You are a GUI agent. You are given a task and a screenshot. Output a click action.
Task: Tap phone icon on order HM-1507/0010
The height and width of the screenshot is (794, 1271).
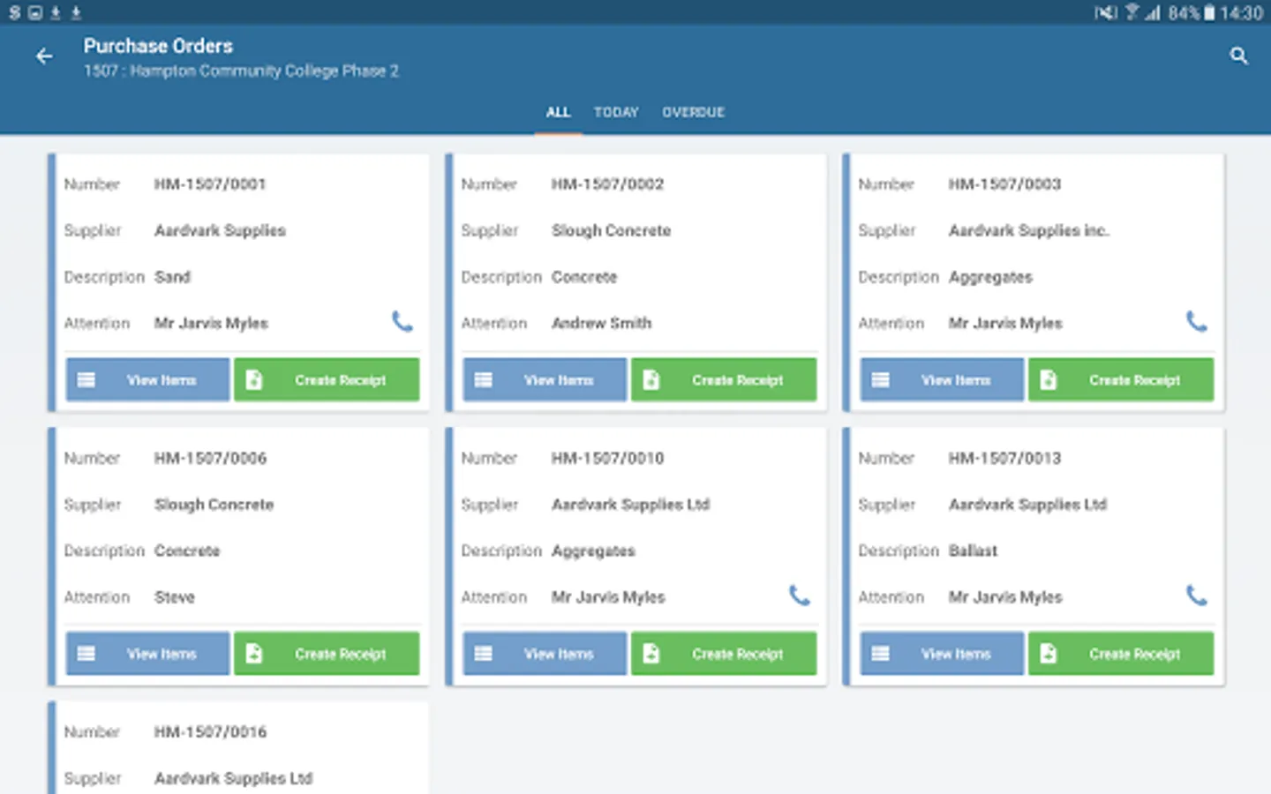pyautogui.click(x=800, y=595)
